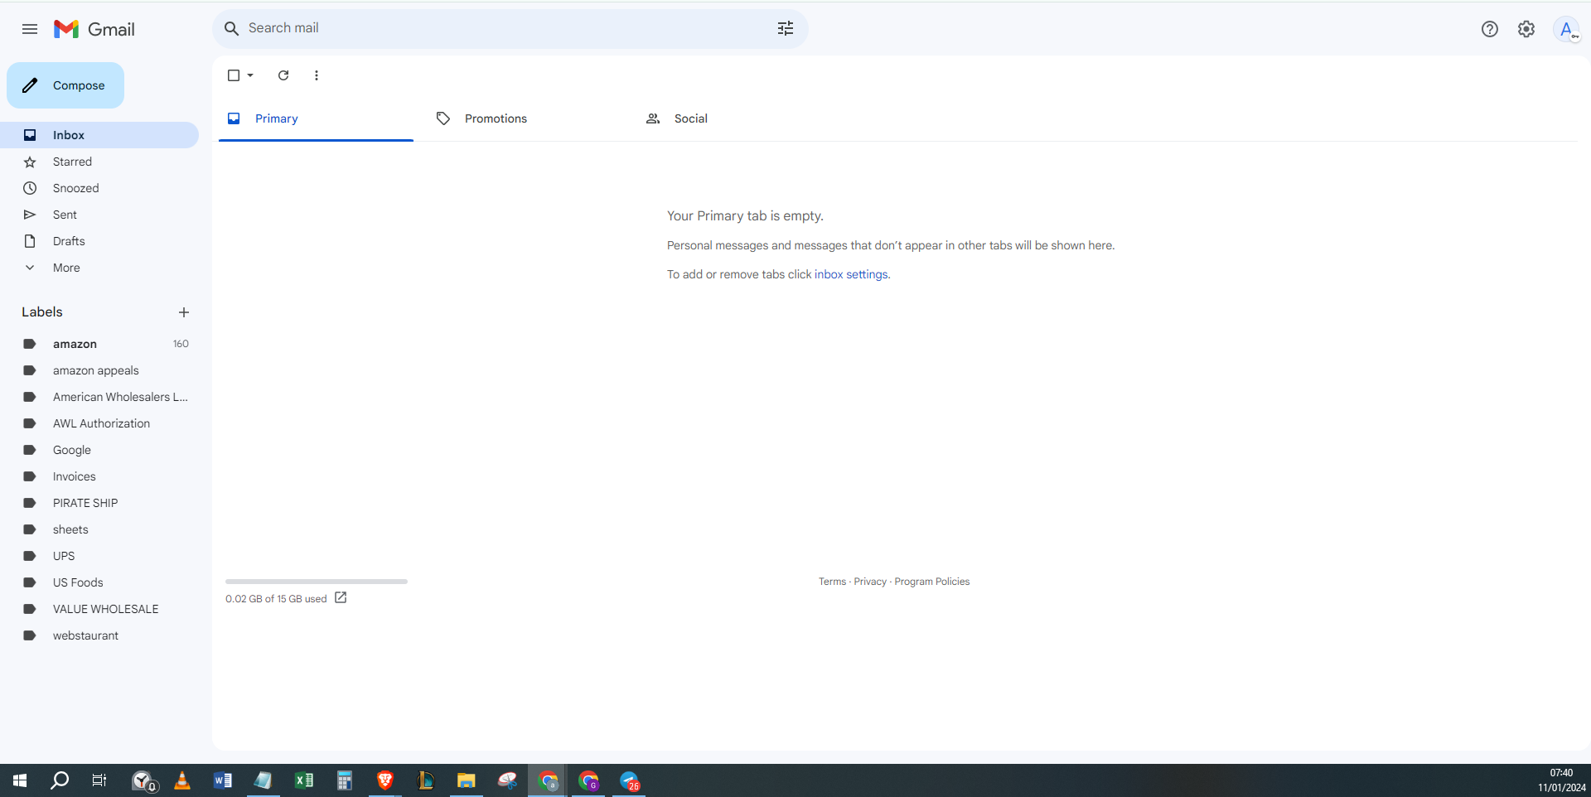Expand the More sidebar section
Screen dimensions: 1591x797
(x=99, y=268)
